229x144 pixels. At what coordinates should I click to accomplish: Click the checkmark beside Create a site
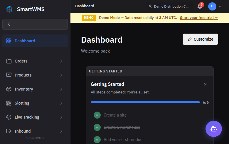pyautogui.click(x=97, y=115)
